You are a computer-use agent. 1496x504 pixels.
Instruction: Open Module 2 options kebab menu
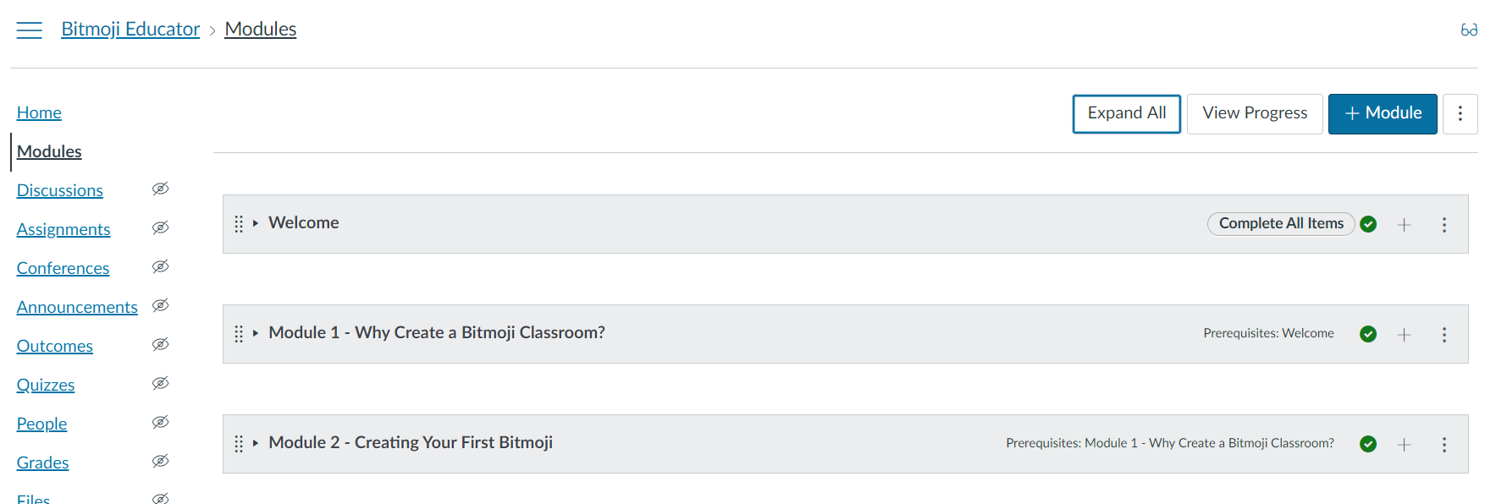[1444, 444]
